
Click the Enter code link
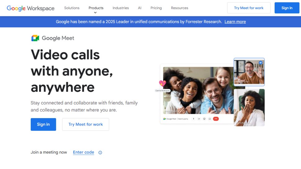83,152
